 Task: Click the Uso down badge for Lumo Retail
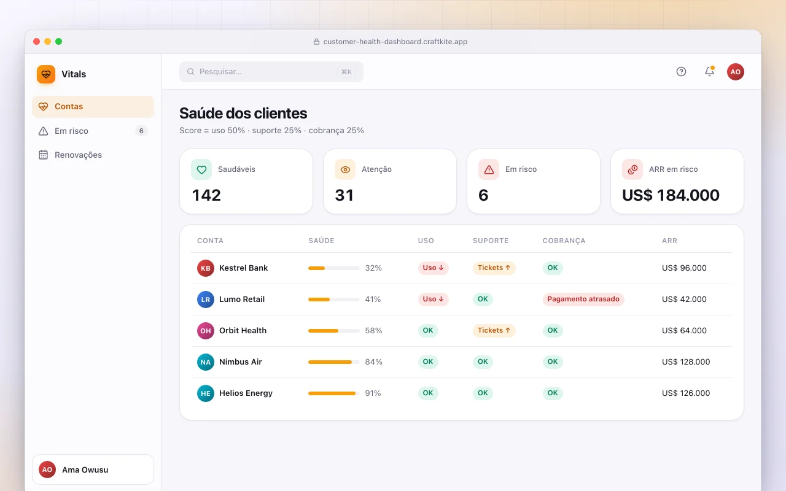[x=434, y=300]
